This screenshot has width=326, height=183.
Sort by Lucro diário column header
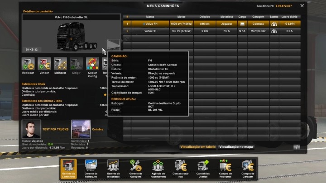pos(289,17)
